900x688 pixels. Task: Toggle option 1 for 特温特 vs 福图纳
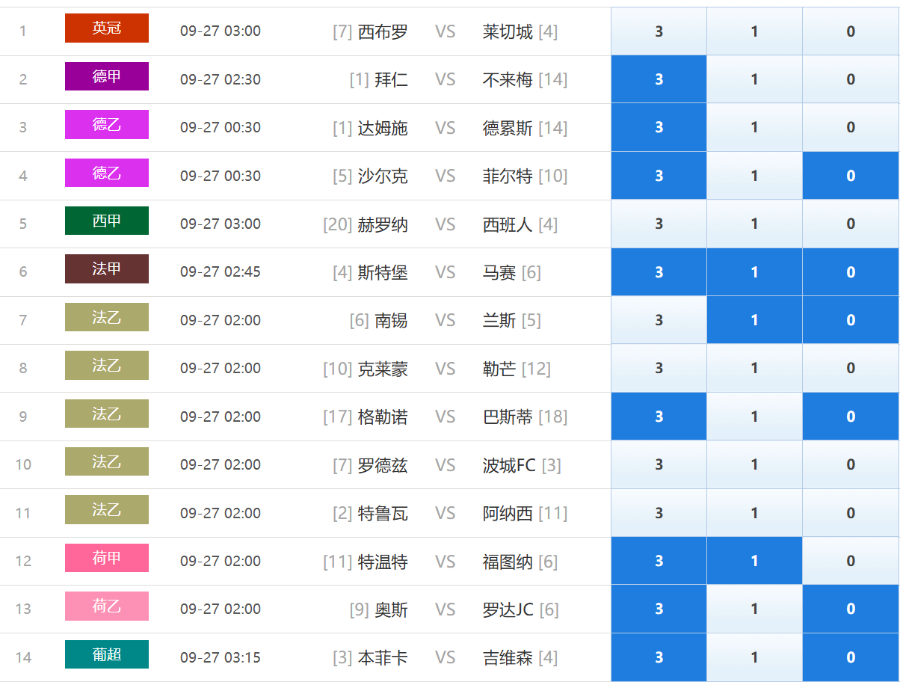pyautogui.click(x=754, y=561)
